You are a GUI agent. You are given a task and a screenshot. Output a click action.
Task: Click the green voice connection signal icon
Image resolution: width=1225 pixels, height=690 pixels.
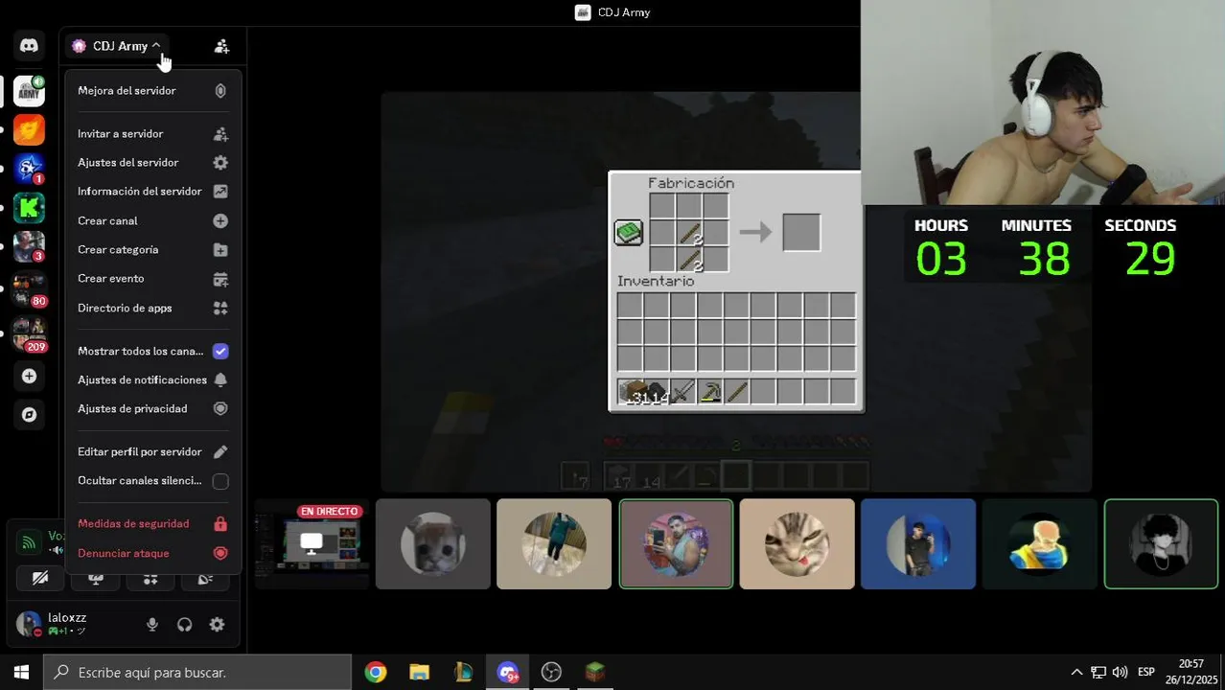[29, 542]
